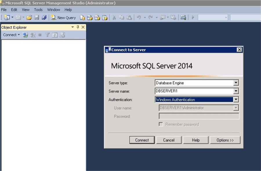Open the File menu
The height and width of the screenshot is (171, 261).
pos(4,10)
